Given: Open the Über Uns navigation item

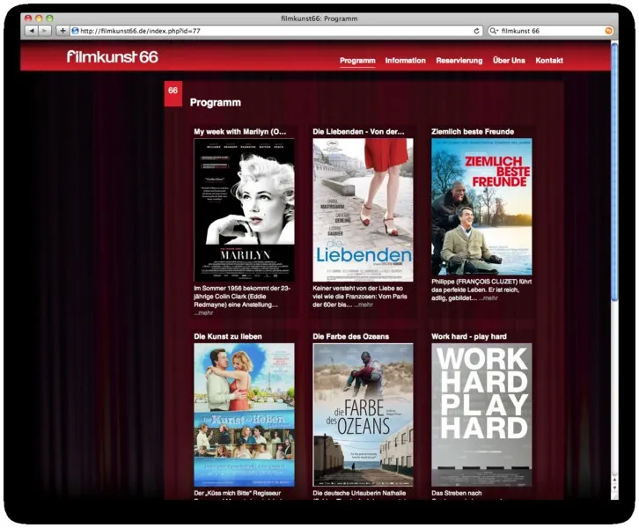Looking at the screenshot, I should [x=509, y=61].
